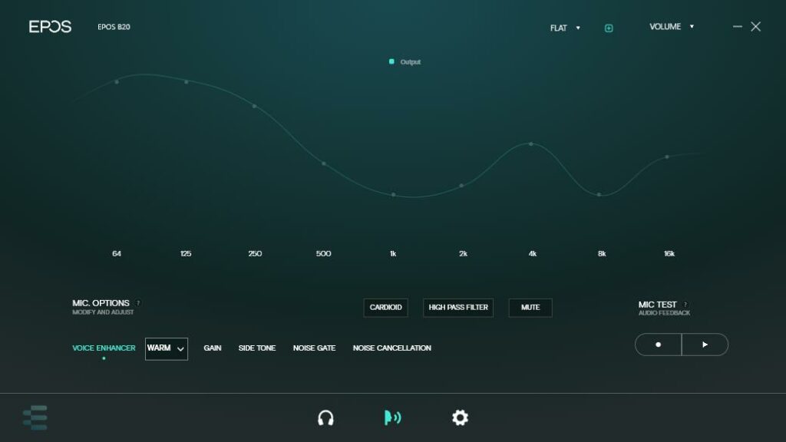The width and height of the screenshot is (786, 442).
Task: Toggle the Mute button
Action: (x=530, y=308)
